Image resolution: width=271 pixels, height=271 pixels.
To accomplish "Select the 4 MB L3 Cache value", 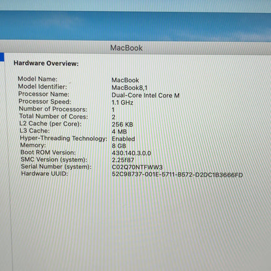I will tap(119, 132).
